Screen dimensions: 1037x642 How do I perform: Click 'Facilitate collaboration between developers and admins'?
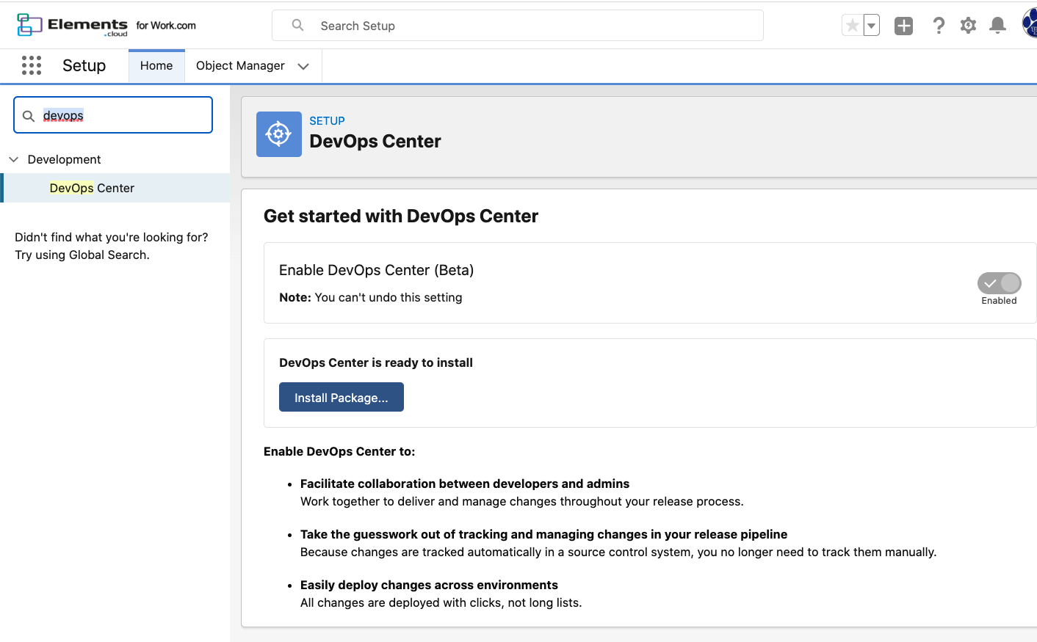coord(465,484)
